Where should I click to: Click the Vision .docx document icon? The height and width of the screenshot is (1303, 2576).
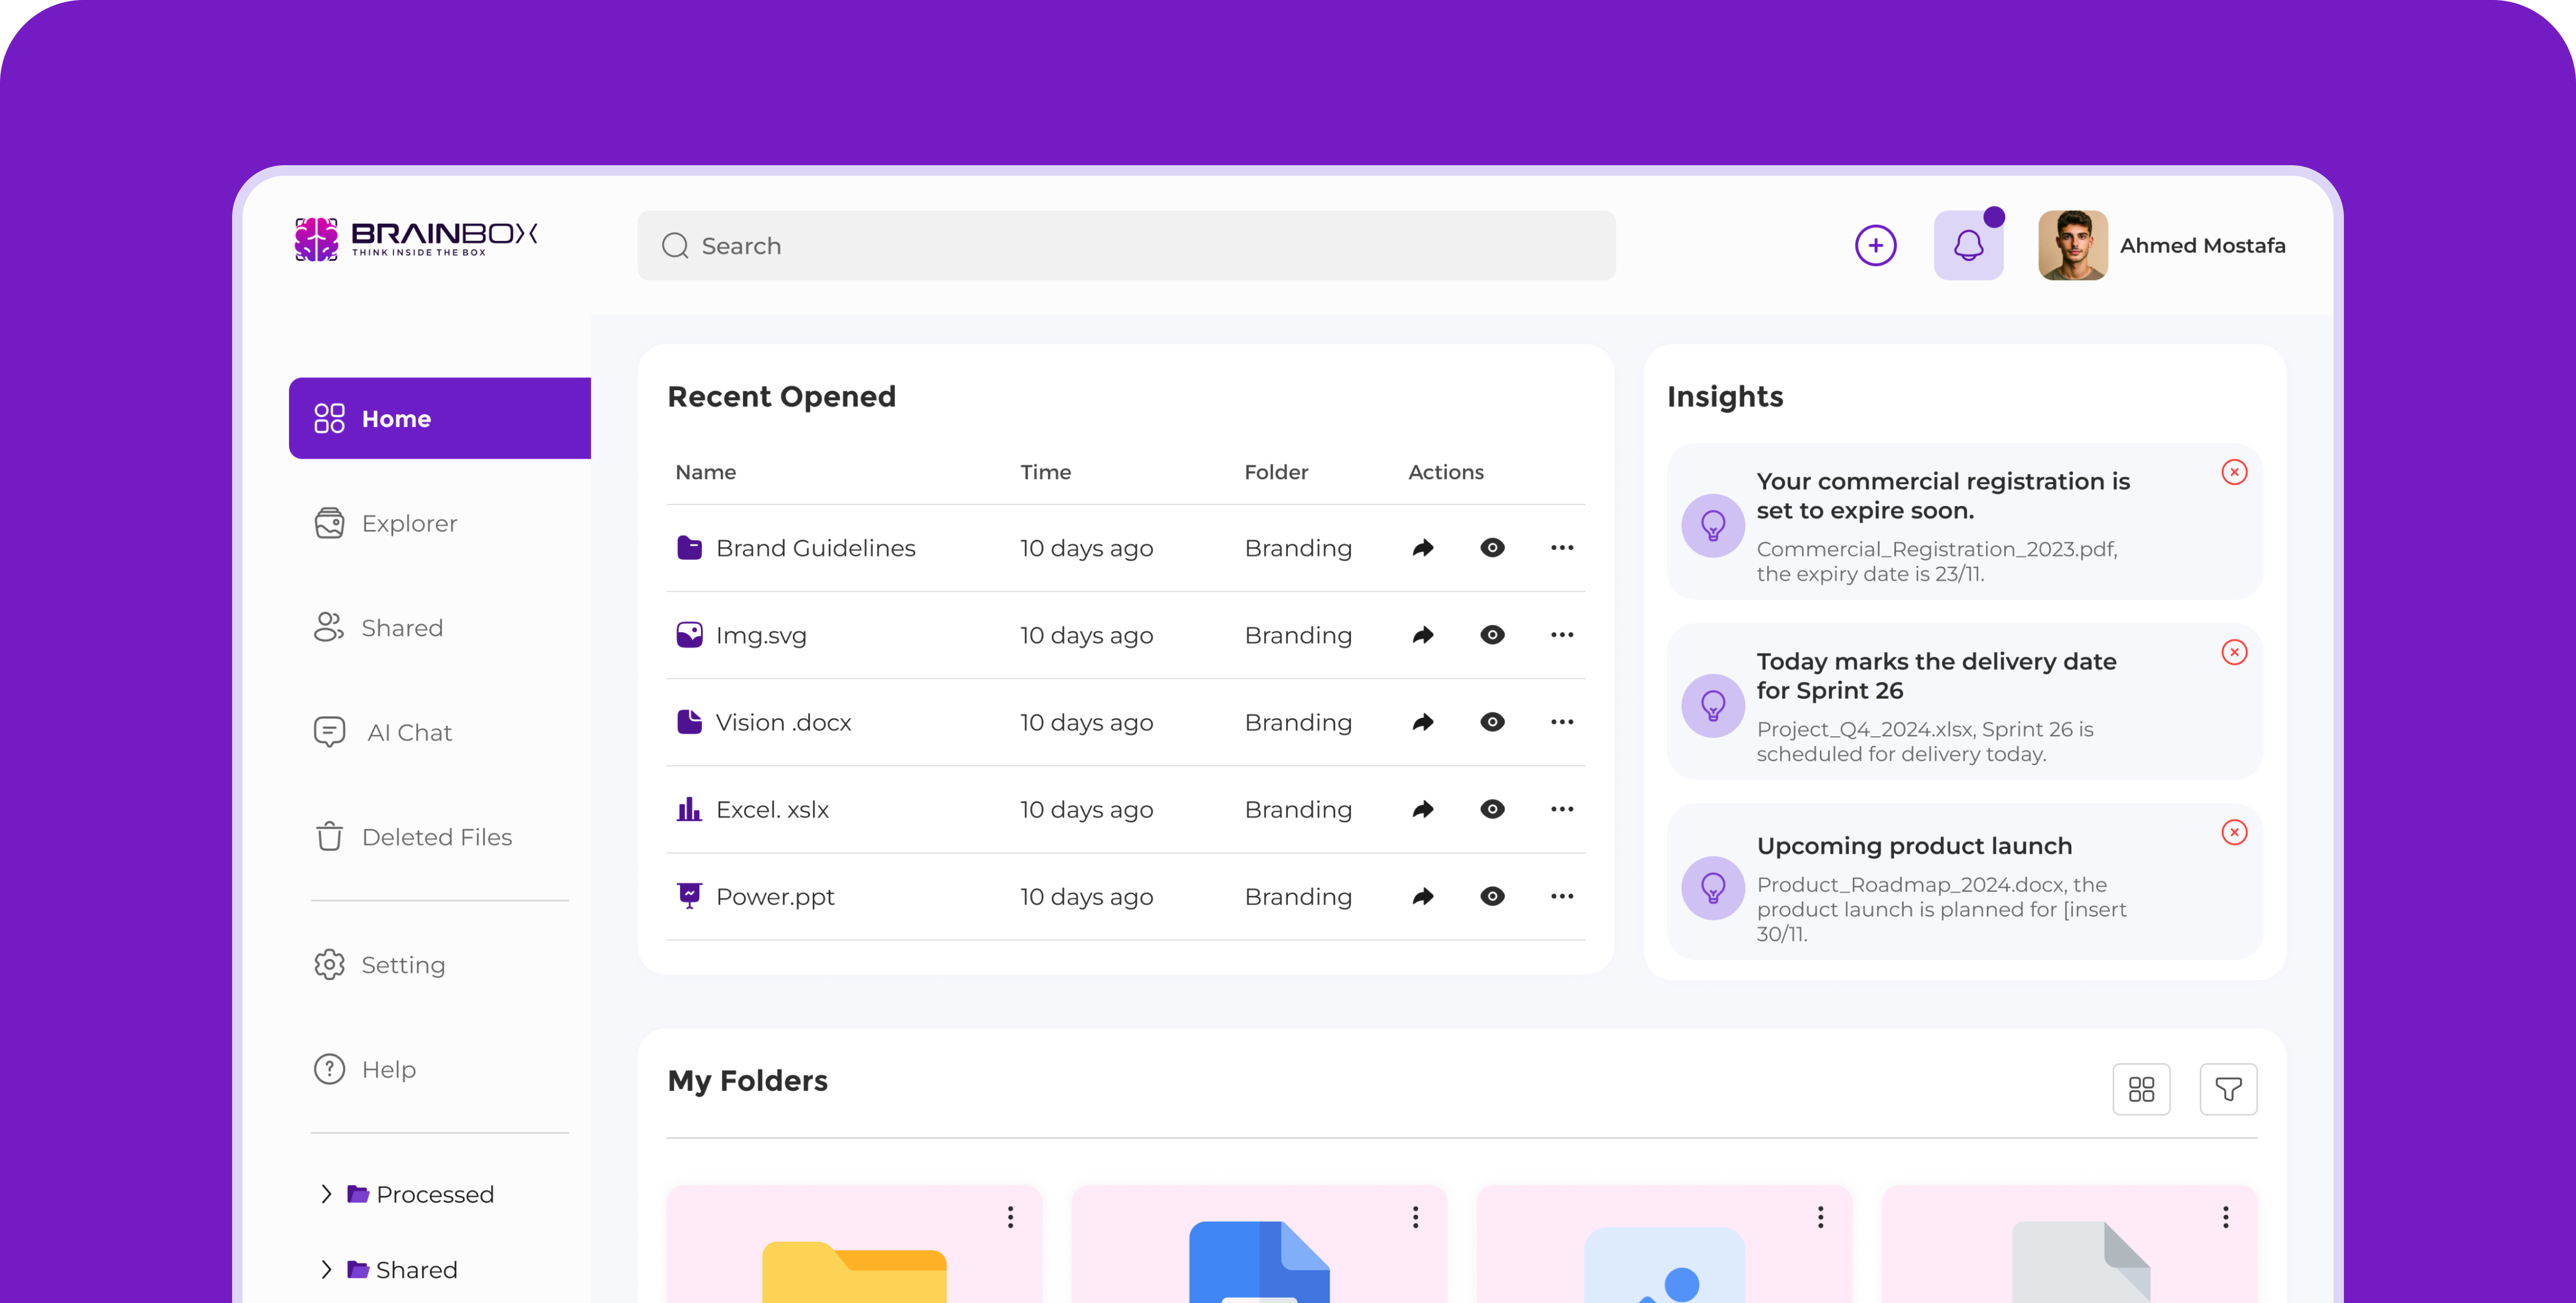tap(689, 721)
